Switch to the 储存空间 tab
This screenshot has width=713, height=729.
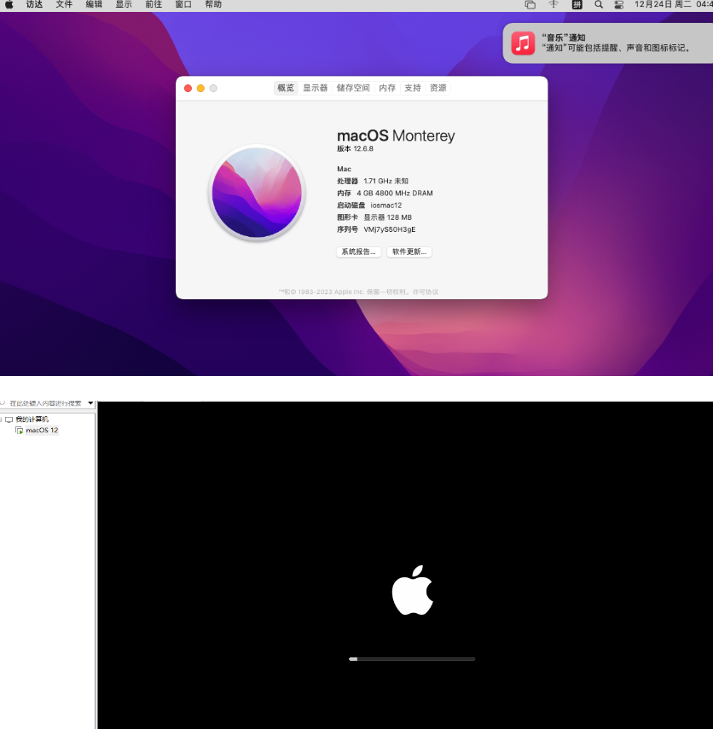tap(352, 87)
